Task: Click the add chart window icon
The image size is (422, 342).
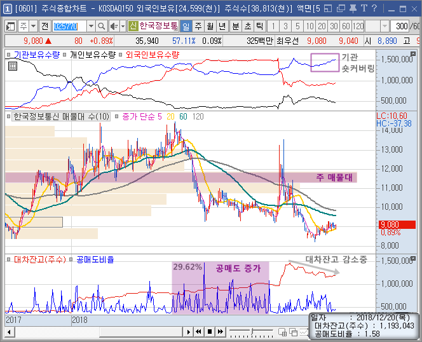Action: [282, 332]
